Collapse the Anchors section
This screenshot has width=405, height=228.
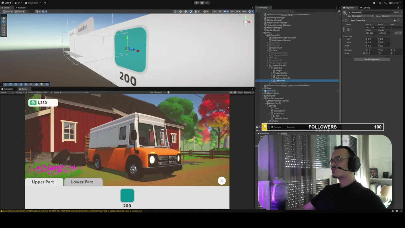coord(344,36)
